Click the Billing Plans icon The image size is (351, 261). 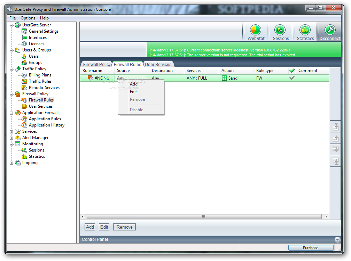[24, 75]
